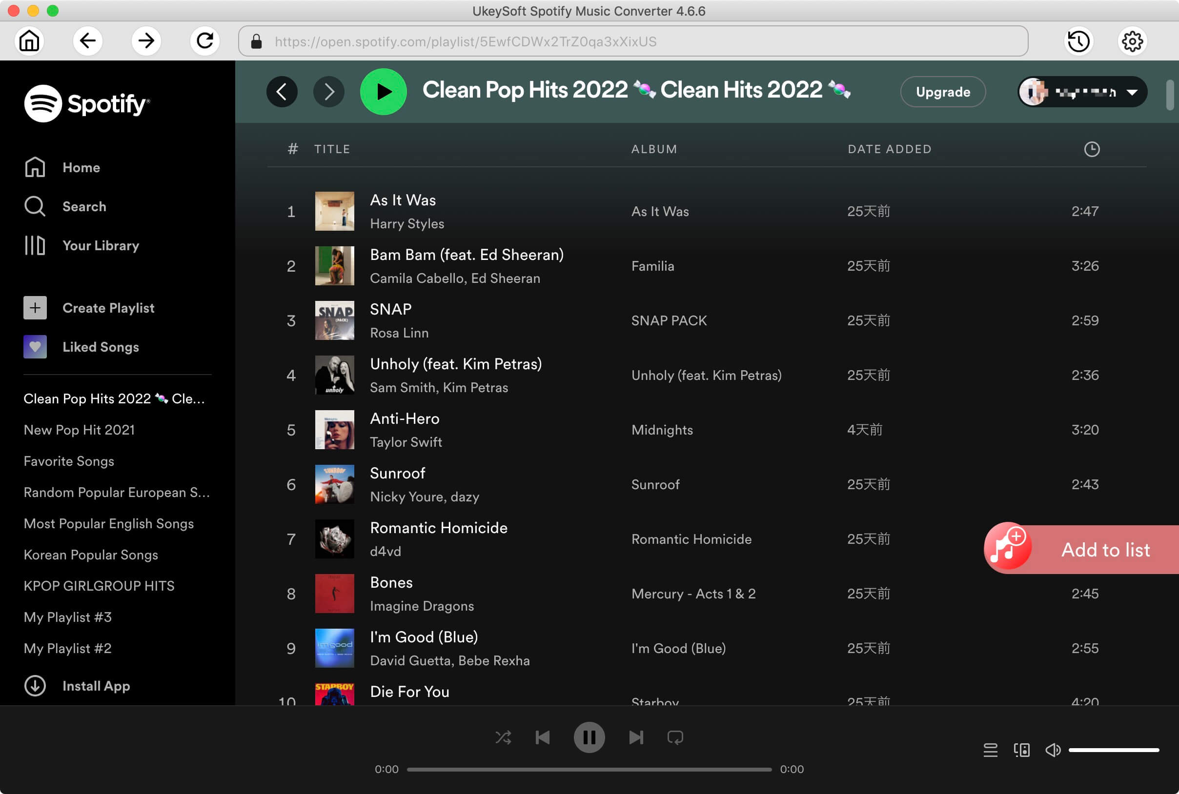Viewport: 1179px width, 794px height.
Task: Click the album art thumbnail for Bones
Action: pos(335,593)
